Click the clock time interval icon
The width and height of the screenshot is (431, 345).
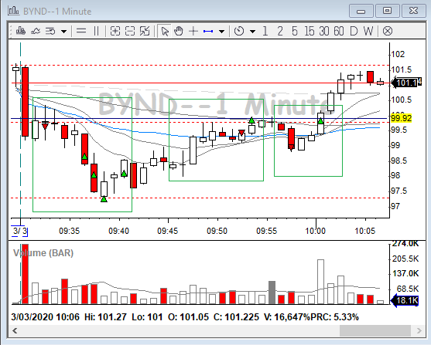click(x=239, y=31)
